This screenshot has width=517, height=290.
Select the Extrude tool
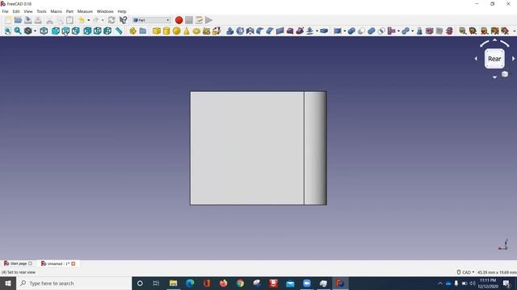point(230,31)
